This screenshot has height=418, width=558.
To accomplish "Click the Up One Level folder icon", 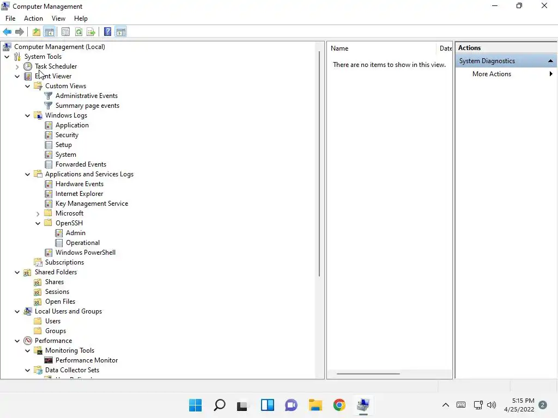I will pos(37,32).
